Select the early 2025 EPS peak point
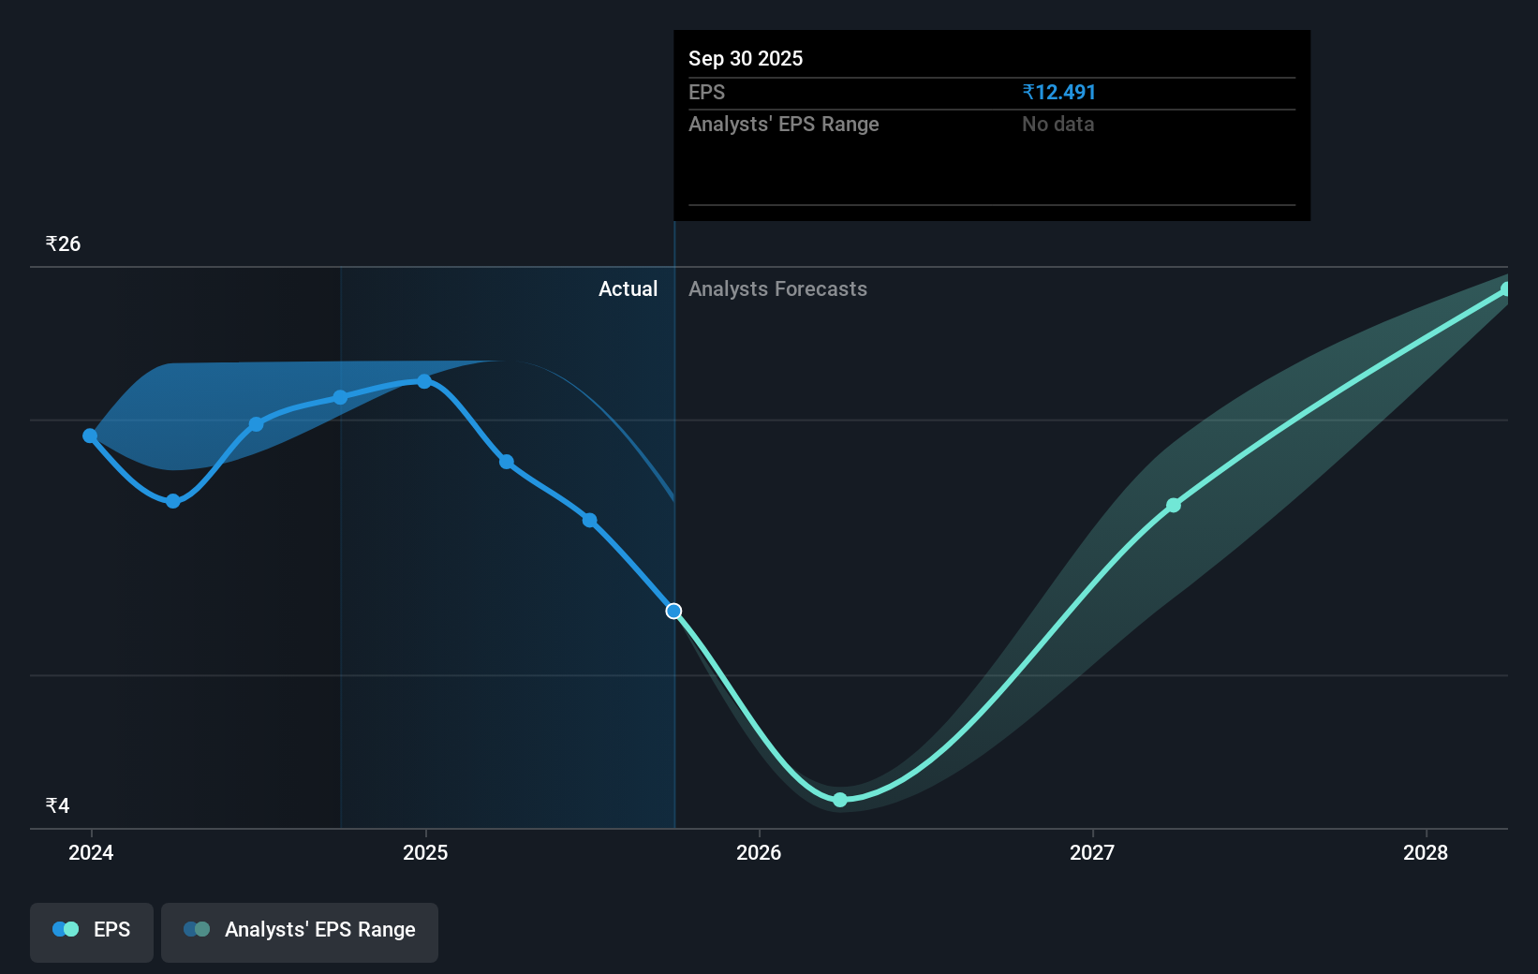 tap(424, 381)
